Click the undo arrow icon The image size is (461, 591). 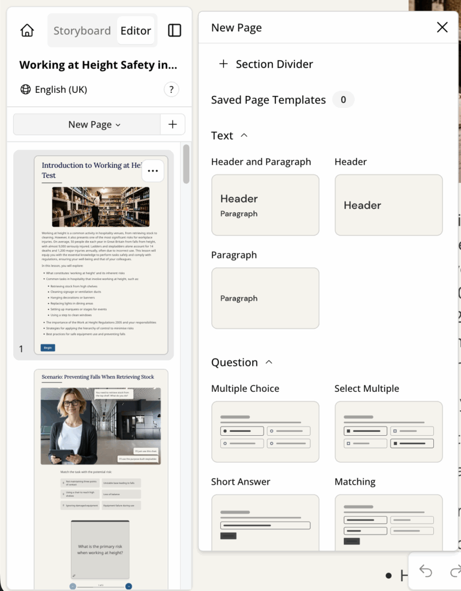click(426, 571)
